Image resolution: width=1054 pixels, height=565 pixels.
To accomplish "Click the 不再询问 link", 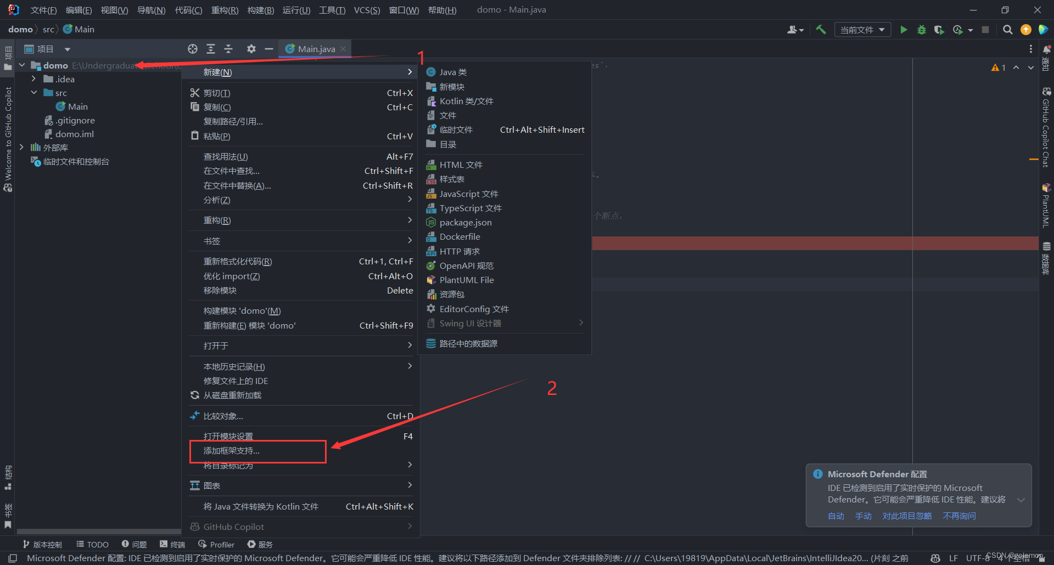I will 960,516.
